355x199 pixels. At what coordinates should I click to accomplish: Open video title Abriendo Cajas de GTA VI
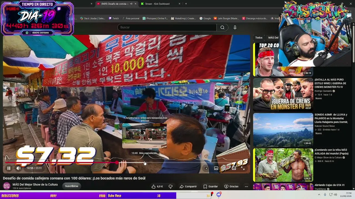tap(329, 185)
